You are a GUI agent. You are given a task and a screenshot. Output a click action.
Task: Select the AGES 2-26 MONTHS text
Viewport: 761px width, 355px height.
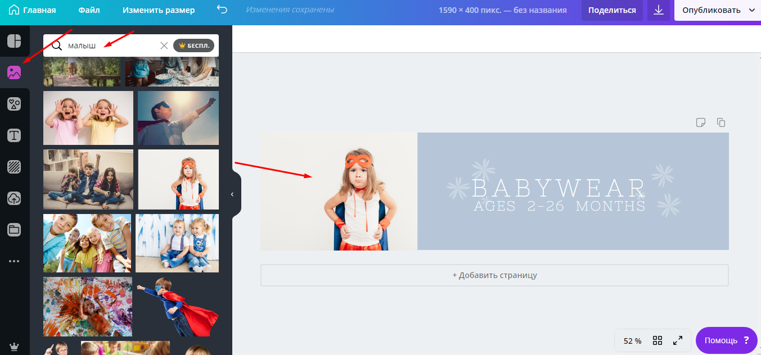pyautogui.click(x=560, y=206)
